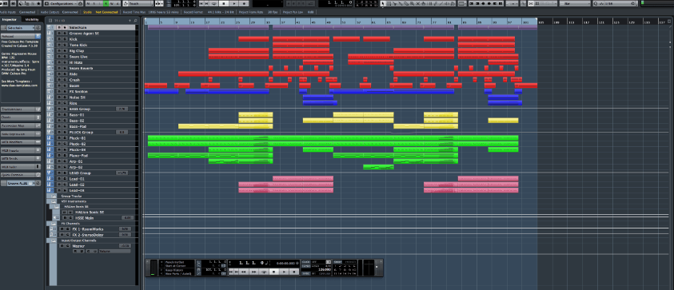The height and width of the screenshot is (290, 674).
Task: Click the track search magnifier icon
Action: tap(135, 21)
